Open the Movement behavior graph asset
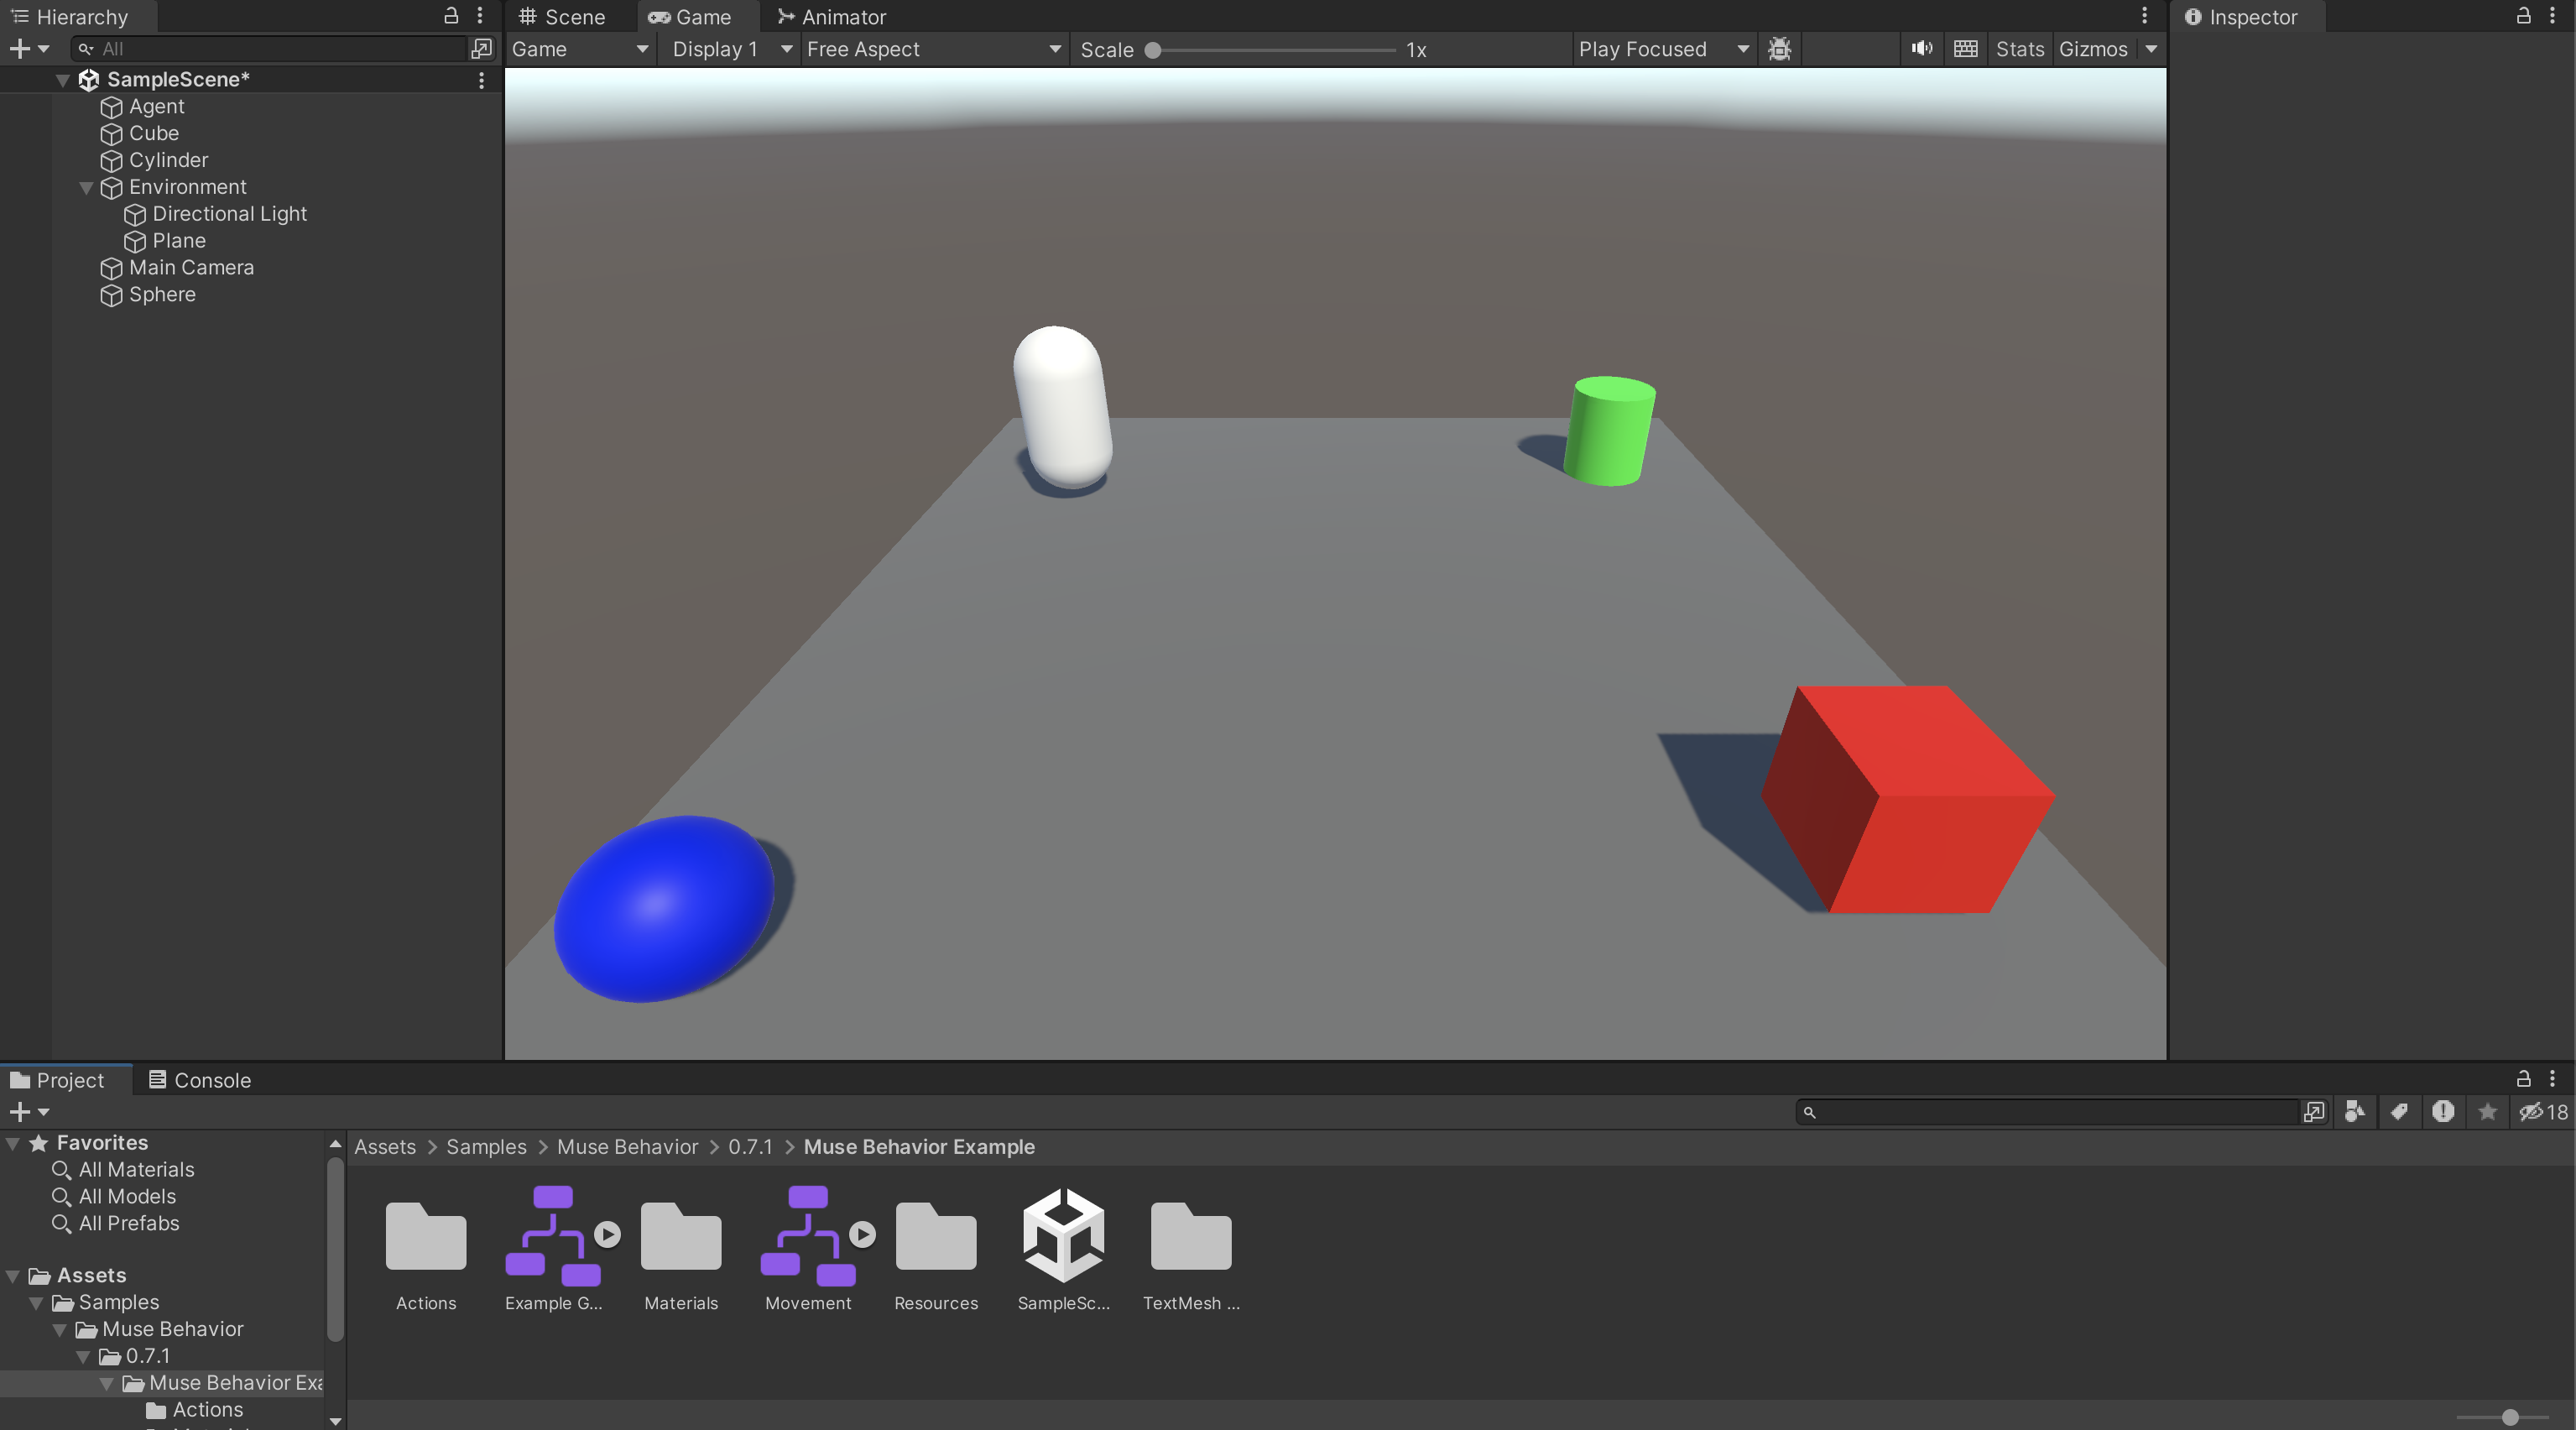Image resolution: width=2576 pixels, height=1430 pixels. click(x=807, y=1238)
